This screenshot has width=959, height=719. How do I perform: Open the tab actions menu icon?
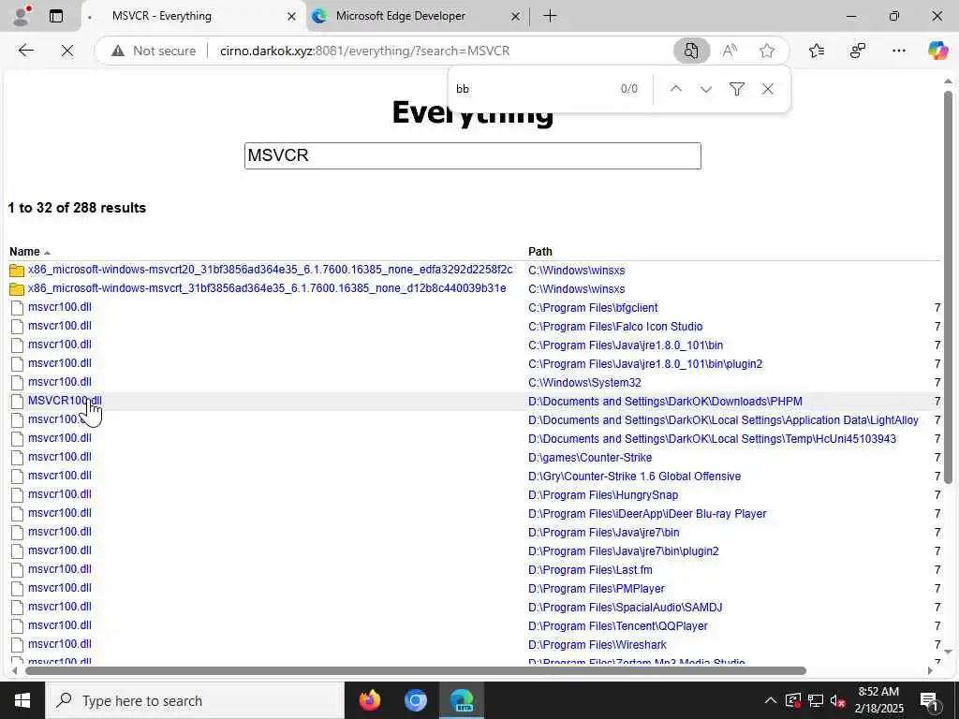pos(56,16)
